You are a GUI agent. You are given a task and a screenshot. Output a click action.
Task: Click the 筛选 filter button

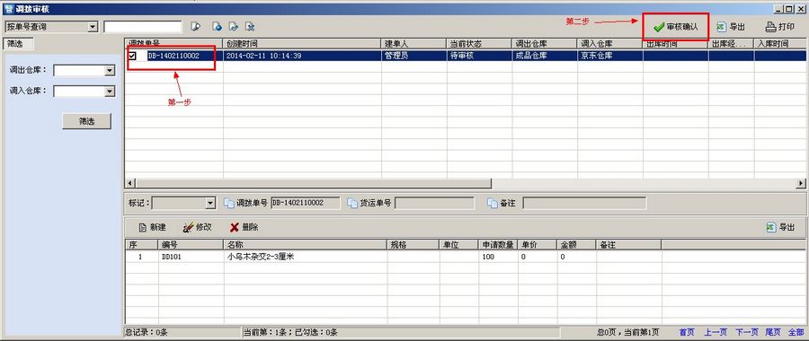coord(86,121)
